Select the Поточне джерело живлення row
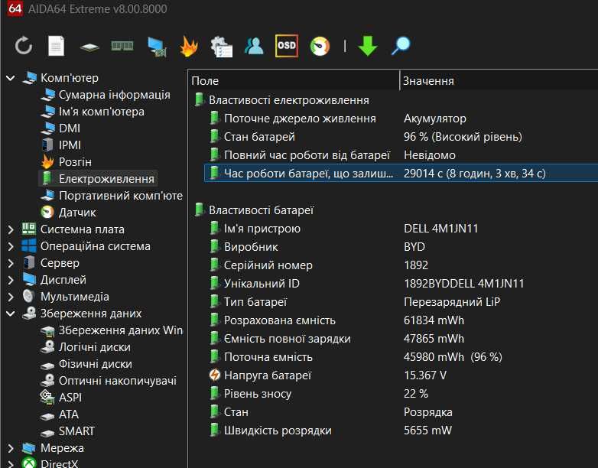 (401, 119)
